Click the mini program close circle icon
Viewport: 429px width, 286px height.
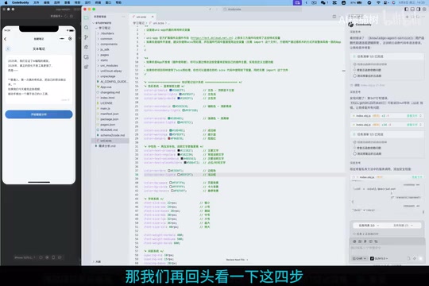[x=71, y=39]
